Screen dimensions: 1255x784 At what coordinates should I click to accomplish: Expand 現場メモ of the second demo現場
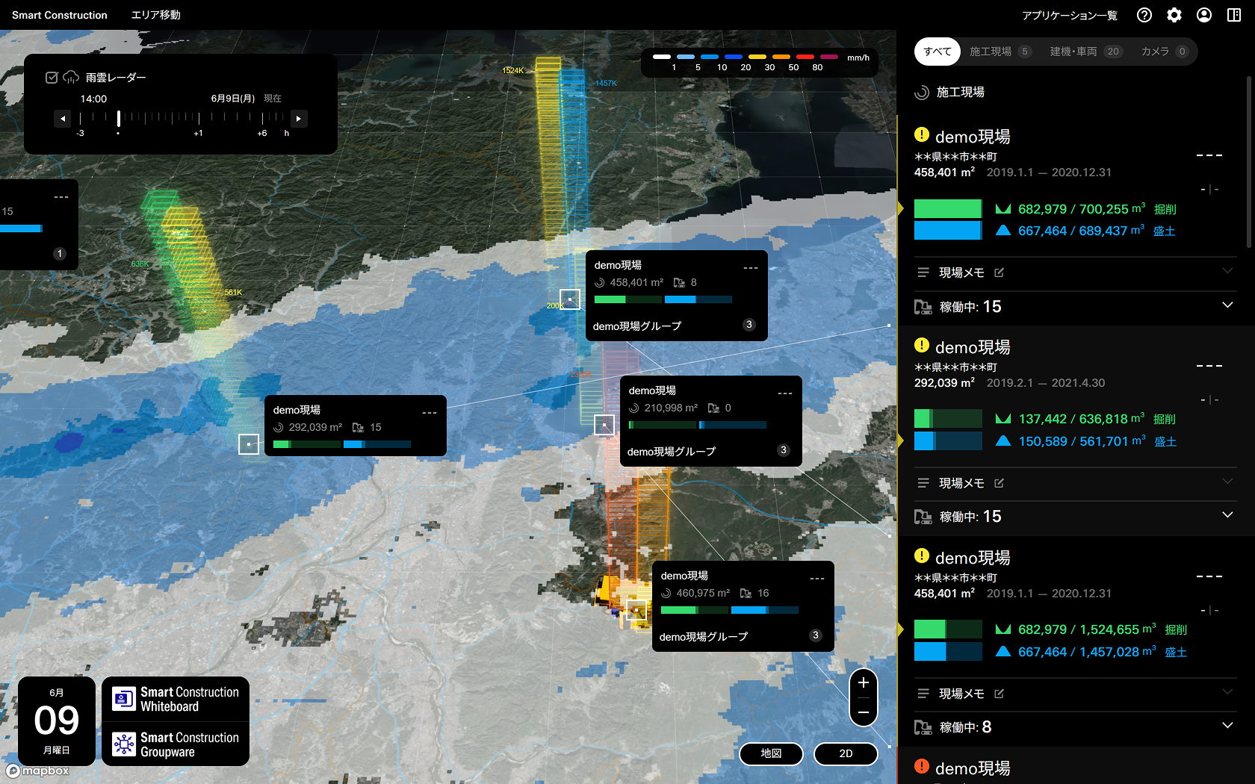[x=1227, y=482]
